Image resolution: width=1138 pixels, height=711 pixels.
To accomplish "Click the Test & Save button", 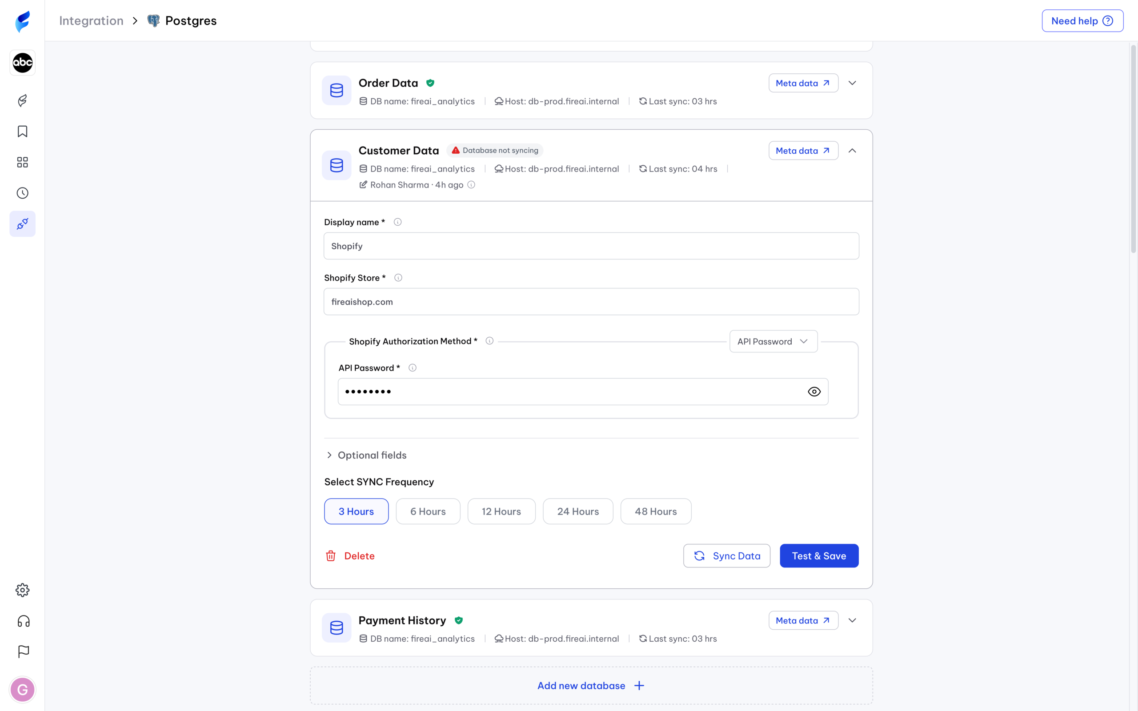I will 819,556.
